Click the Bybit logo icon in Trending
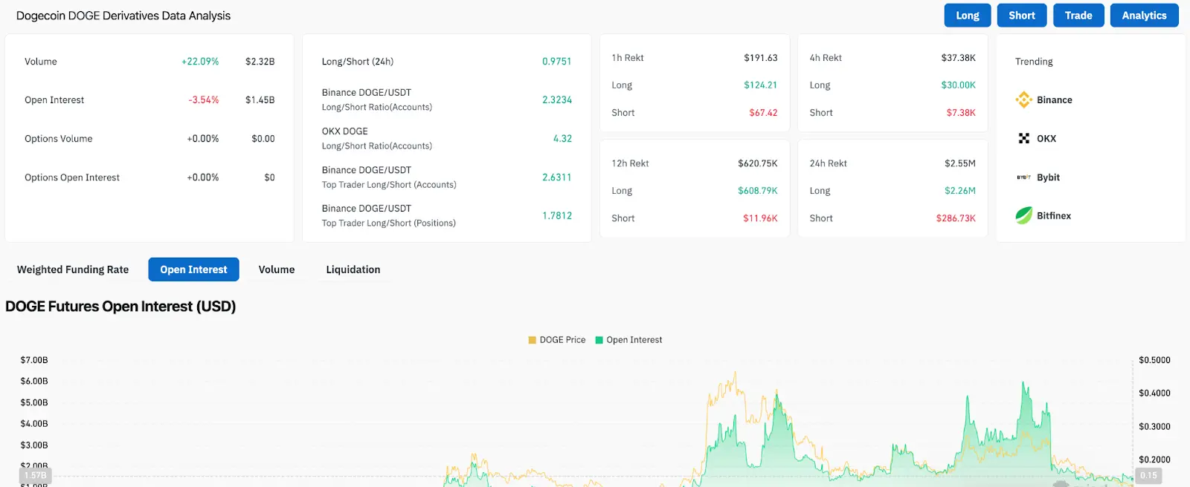This screenshot has height=487, width=1190. pyautogui.click(x=1023, y=177)
